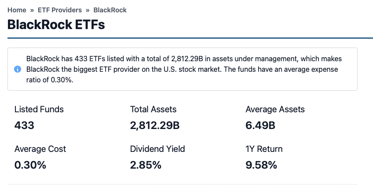Click the Total Assets label
Screen dimensions: 373x188
click(153, 110)
